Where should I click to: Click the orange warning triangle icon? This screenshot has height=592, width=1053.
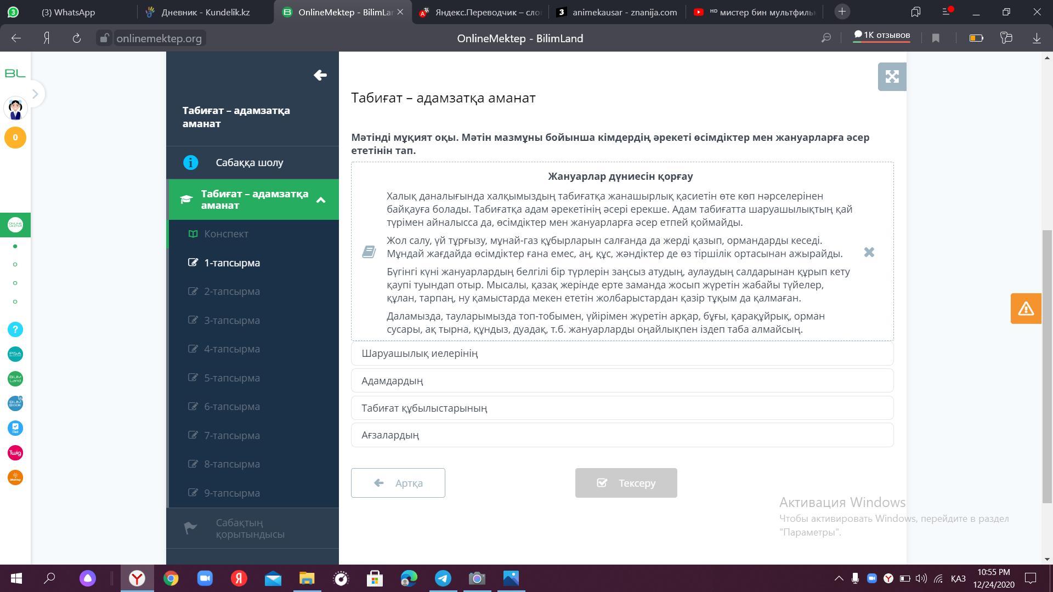tap(1026, 309)
